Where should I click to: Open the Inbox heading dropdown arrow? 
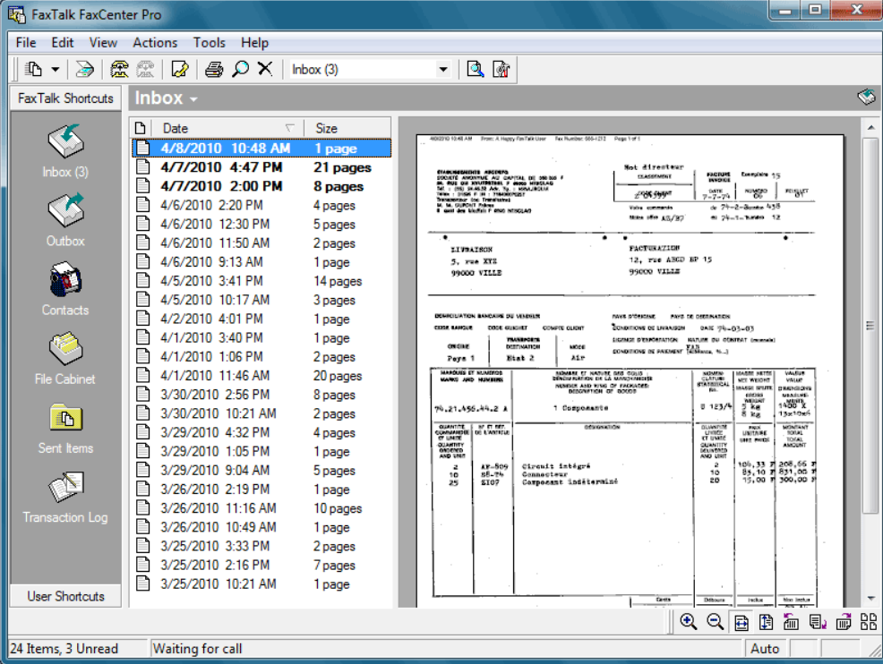coord(193,99)
